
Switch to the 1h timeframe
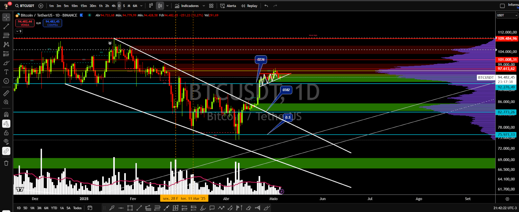coord(101,6)
